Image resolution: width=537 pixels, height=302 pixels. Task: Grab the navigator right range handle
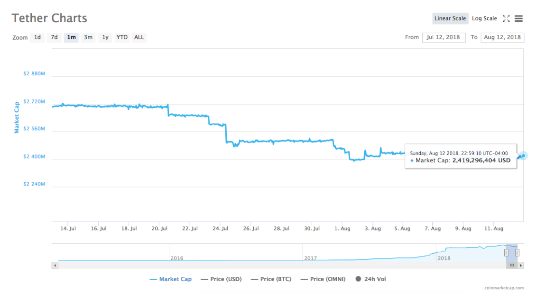517,253
